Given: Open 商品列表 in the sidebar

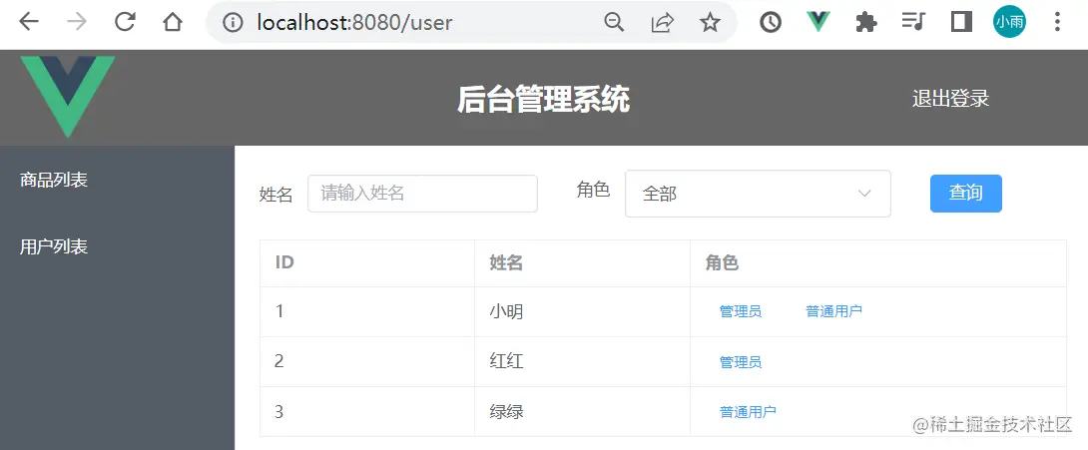Looking at the screenshot, I should tap(54, 180).
